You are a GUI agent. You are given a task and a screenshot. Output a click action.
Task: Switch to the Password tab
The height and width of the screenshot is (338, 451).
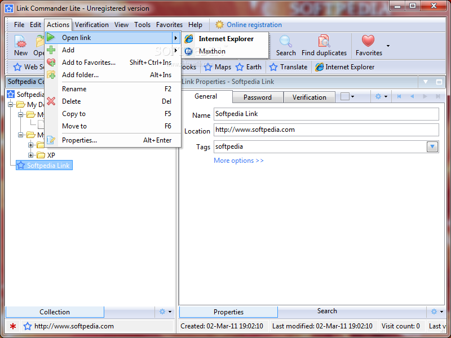point(258,97)
